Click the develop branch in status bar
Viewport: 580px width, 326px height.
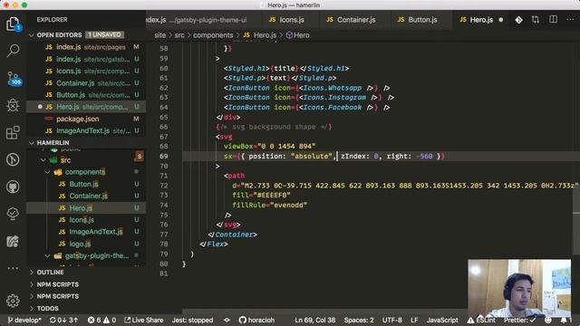pos(24,320)
